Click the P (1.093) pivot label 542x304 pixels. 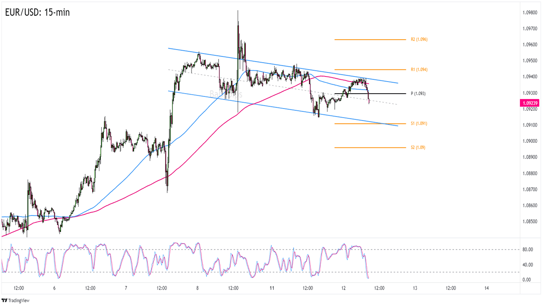pos(418,94)
